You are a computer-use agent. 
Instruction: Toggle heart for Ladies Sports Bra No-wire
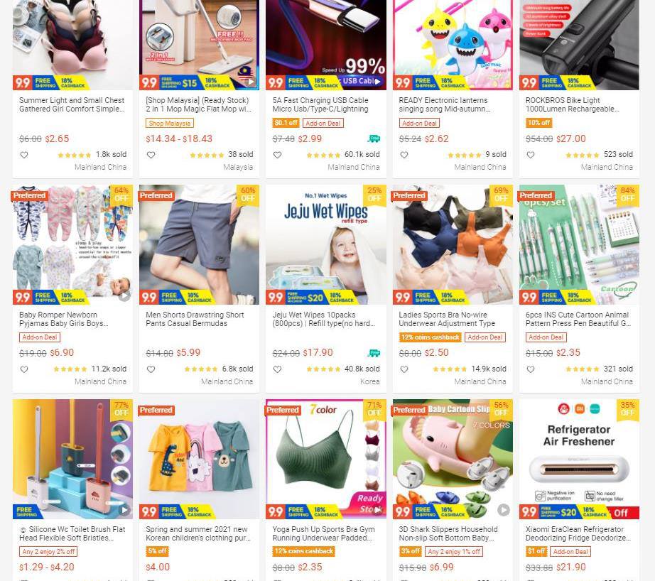(x=404, y=369)
